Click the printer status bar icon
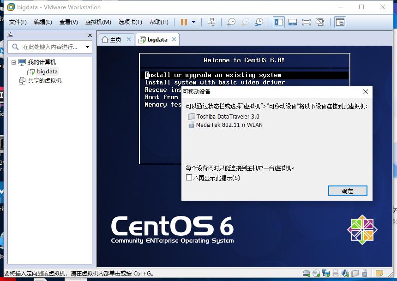Screen dimensions: 397x281 click(336, 274)
